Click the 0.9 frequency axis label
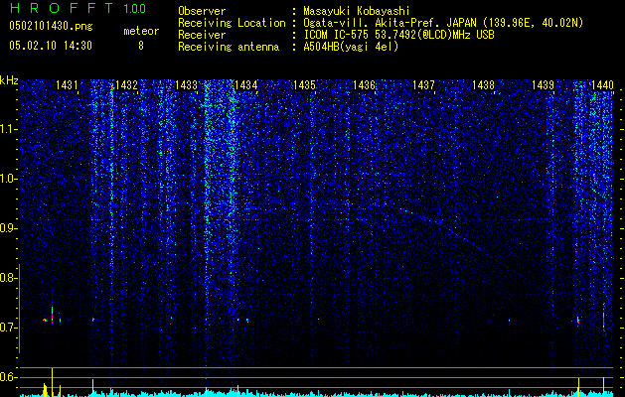The image size is (625, 397). (x=8, y=228)
